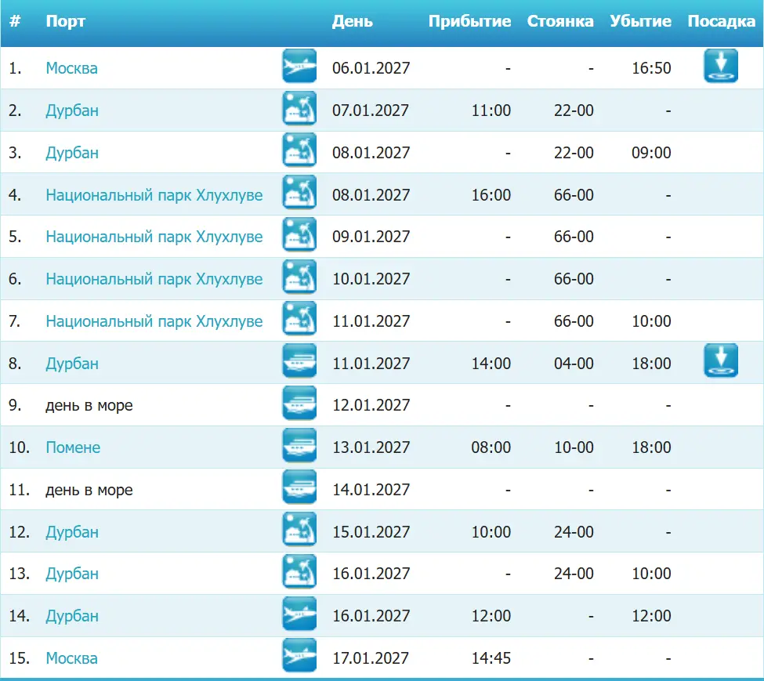Click the Порт column header
The image size is (764, 681).
(x=66, y=21)
